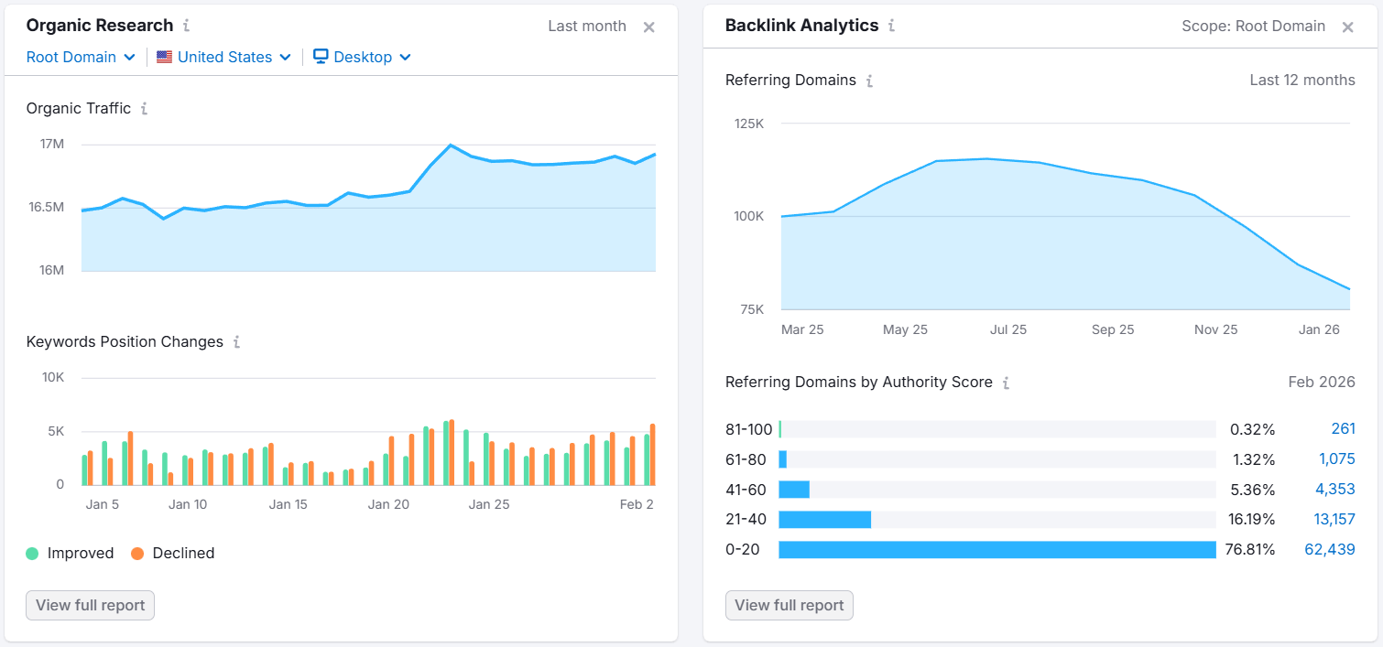Viewport: 1383px width, 647px height.
Task: View full report for Organic Research
Action: pos(89,605)
